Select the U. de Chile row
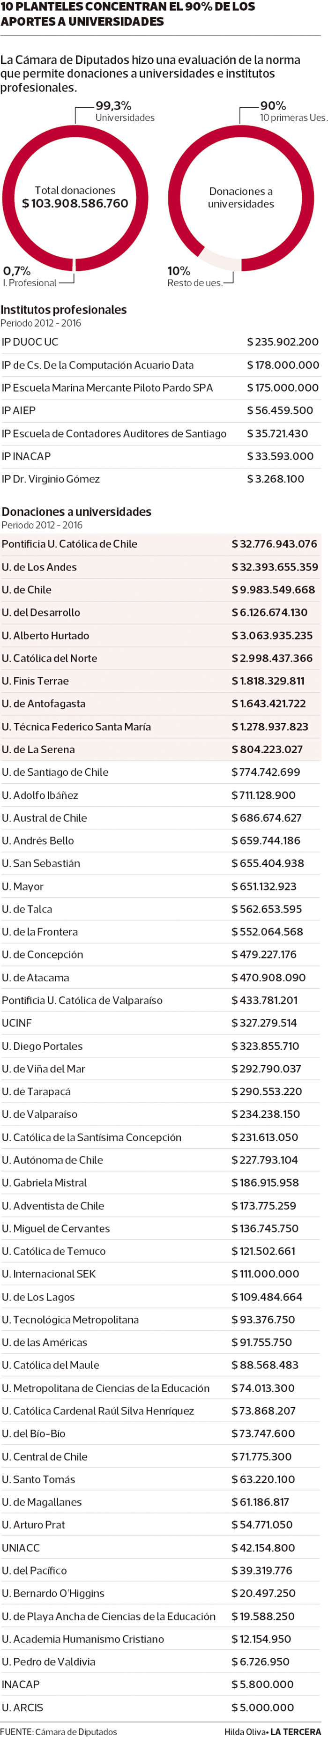 click(160, 590)
